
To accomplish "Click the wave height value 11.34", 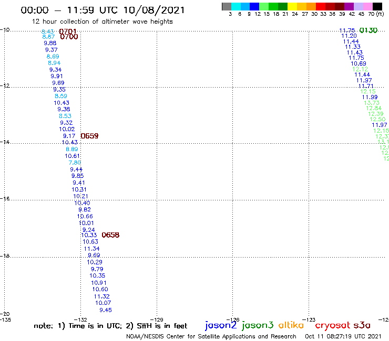I will pos(92,249).
